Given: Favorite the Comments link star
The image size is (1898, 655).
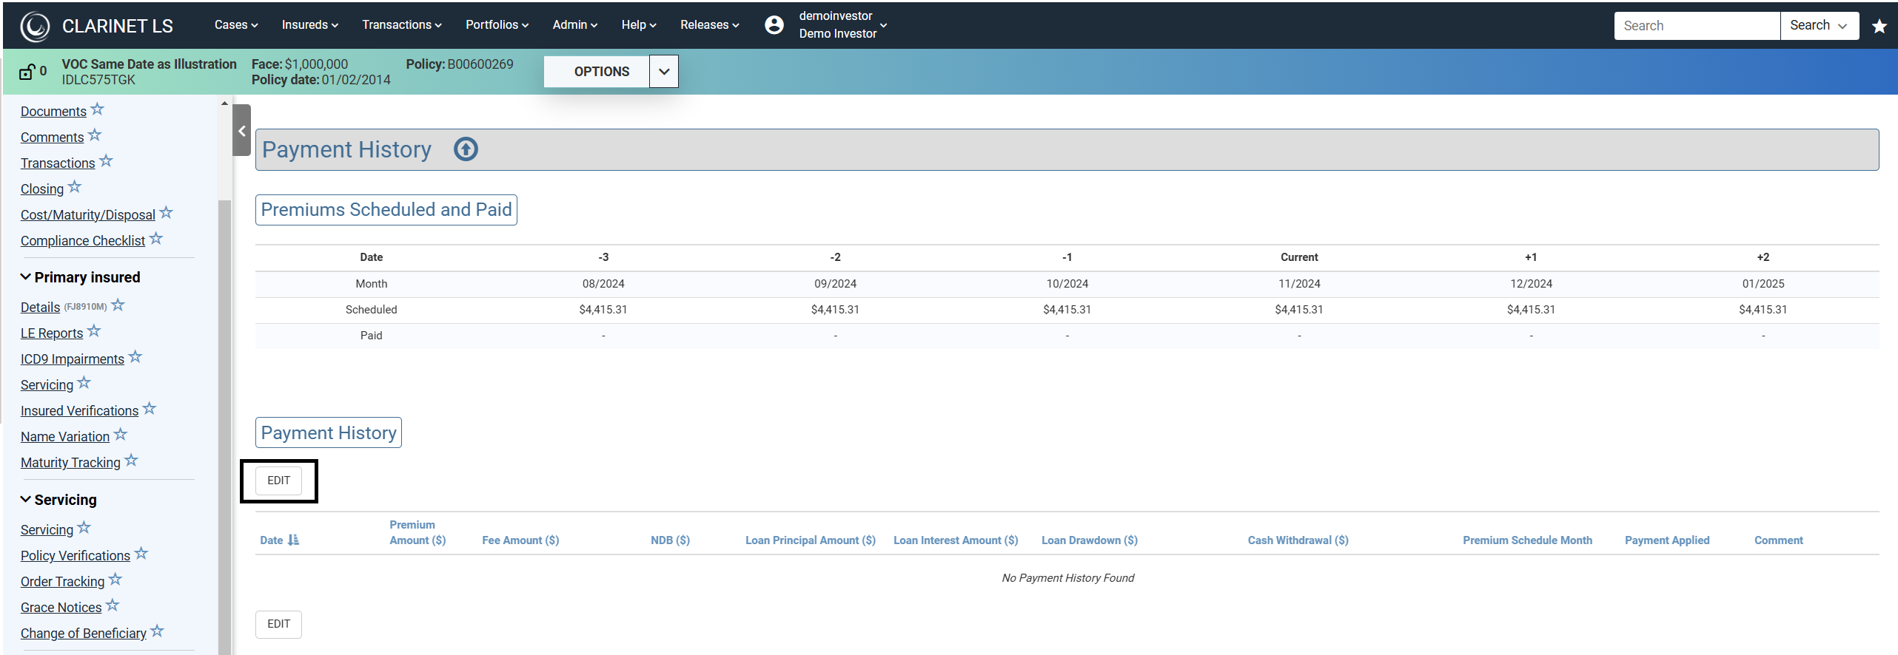Looking at the screenshot, I should tap(95, 135).
